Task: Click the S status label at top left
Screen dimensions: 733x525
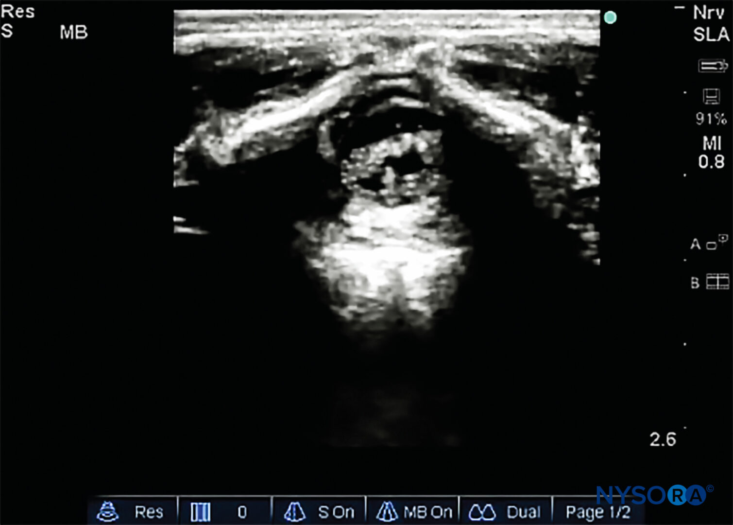Action: 7,32
